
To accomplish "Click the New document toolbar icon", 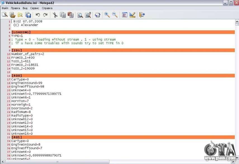I will pyautogui.click(x=5, y=15).
